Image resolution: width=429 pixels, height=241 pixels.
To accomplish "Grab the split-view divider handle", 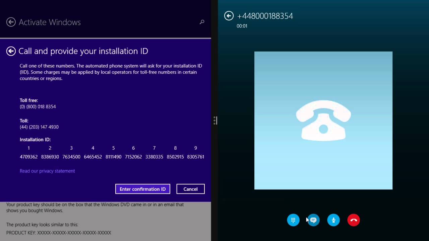I will (x=214, y=120).
